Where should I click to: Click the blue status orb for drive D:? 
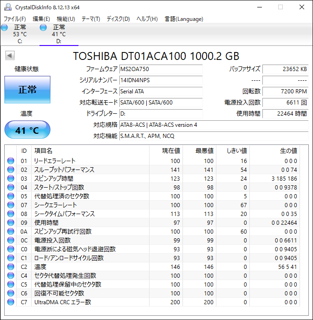coord(43,27)
